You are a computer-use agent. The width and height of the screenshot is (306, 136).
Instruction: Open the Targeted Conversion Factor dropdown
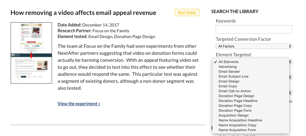click(x=254, y=46)
